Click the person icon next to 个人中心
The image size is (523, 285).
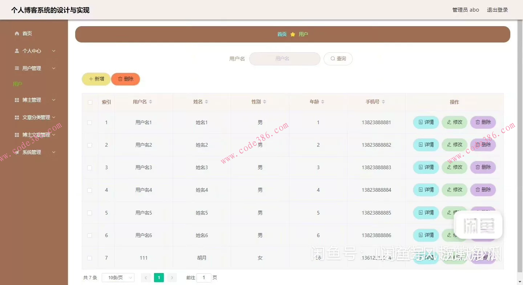pyautogui.click(x=17, y=50)
